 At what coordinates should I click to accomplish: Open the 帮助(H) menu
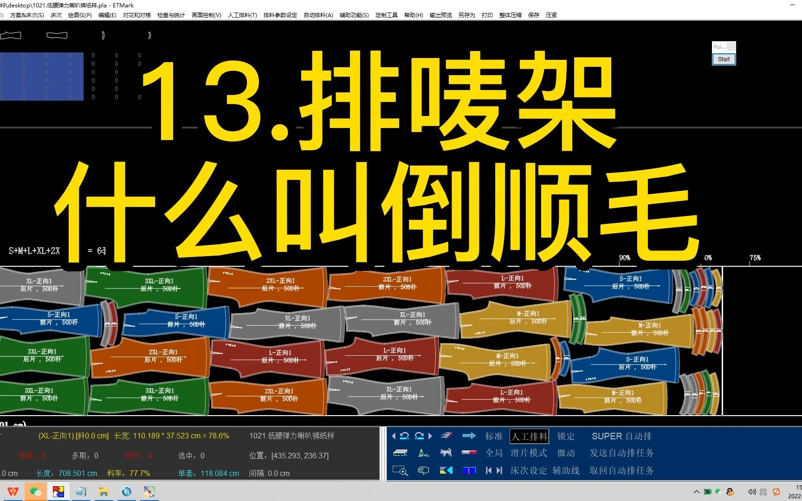pos(414,15)
